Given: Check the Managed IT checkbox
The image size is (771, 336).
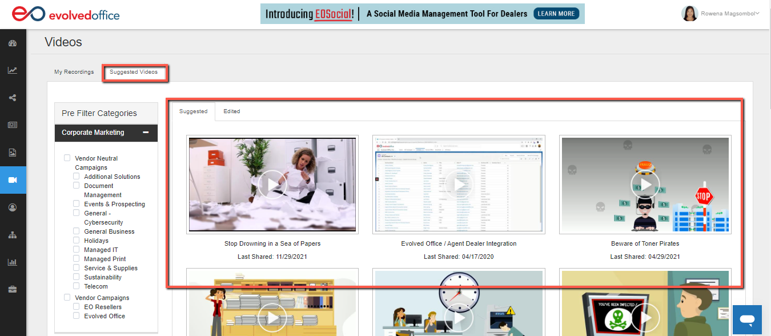Looking at the screenshot, I should [x=77, y=250].
